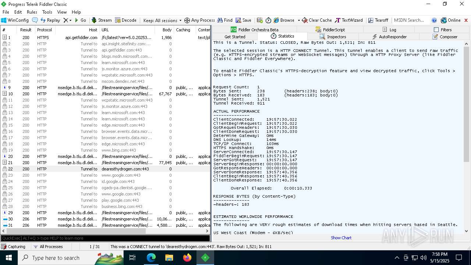Sort sessions by Body column header
Image resolution: width=471 pixels, height=265 pixels.
click(164, 30)
